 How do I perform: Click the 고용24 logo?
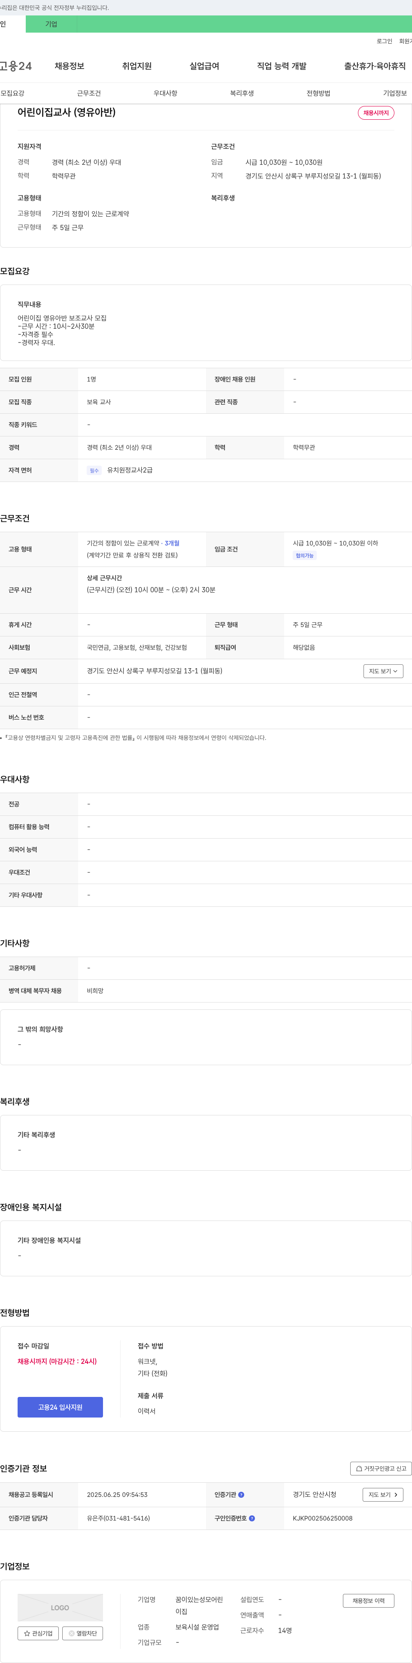tap(15, 66)
